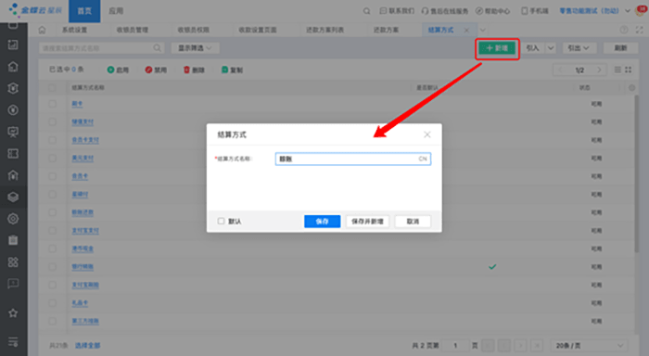Click the page number input at bottom
The height and width of the screenshot is (356, 649).
coord(456,345)
